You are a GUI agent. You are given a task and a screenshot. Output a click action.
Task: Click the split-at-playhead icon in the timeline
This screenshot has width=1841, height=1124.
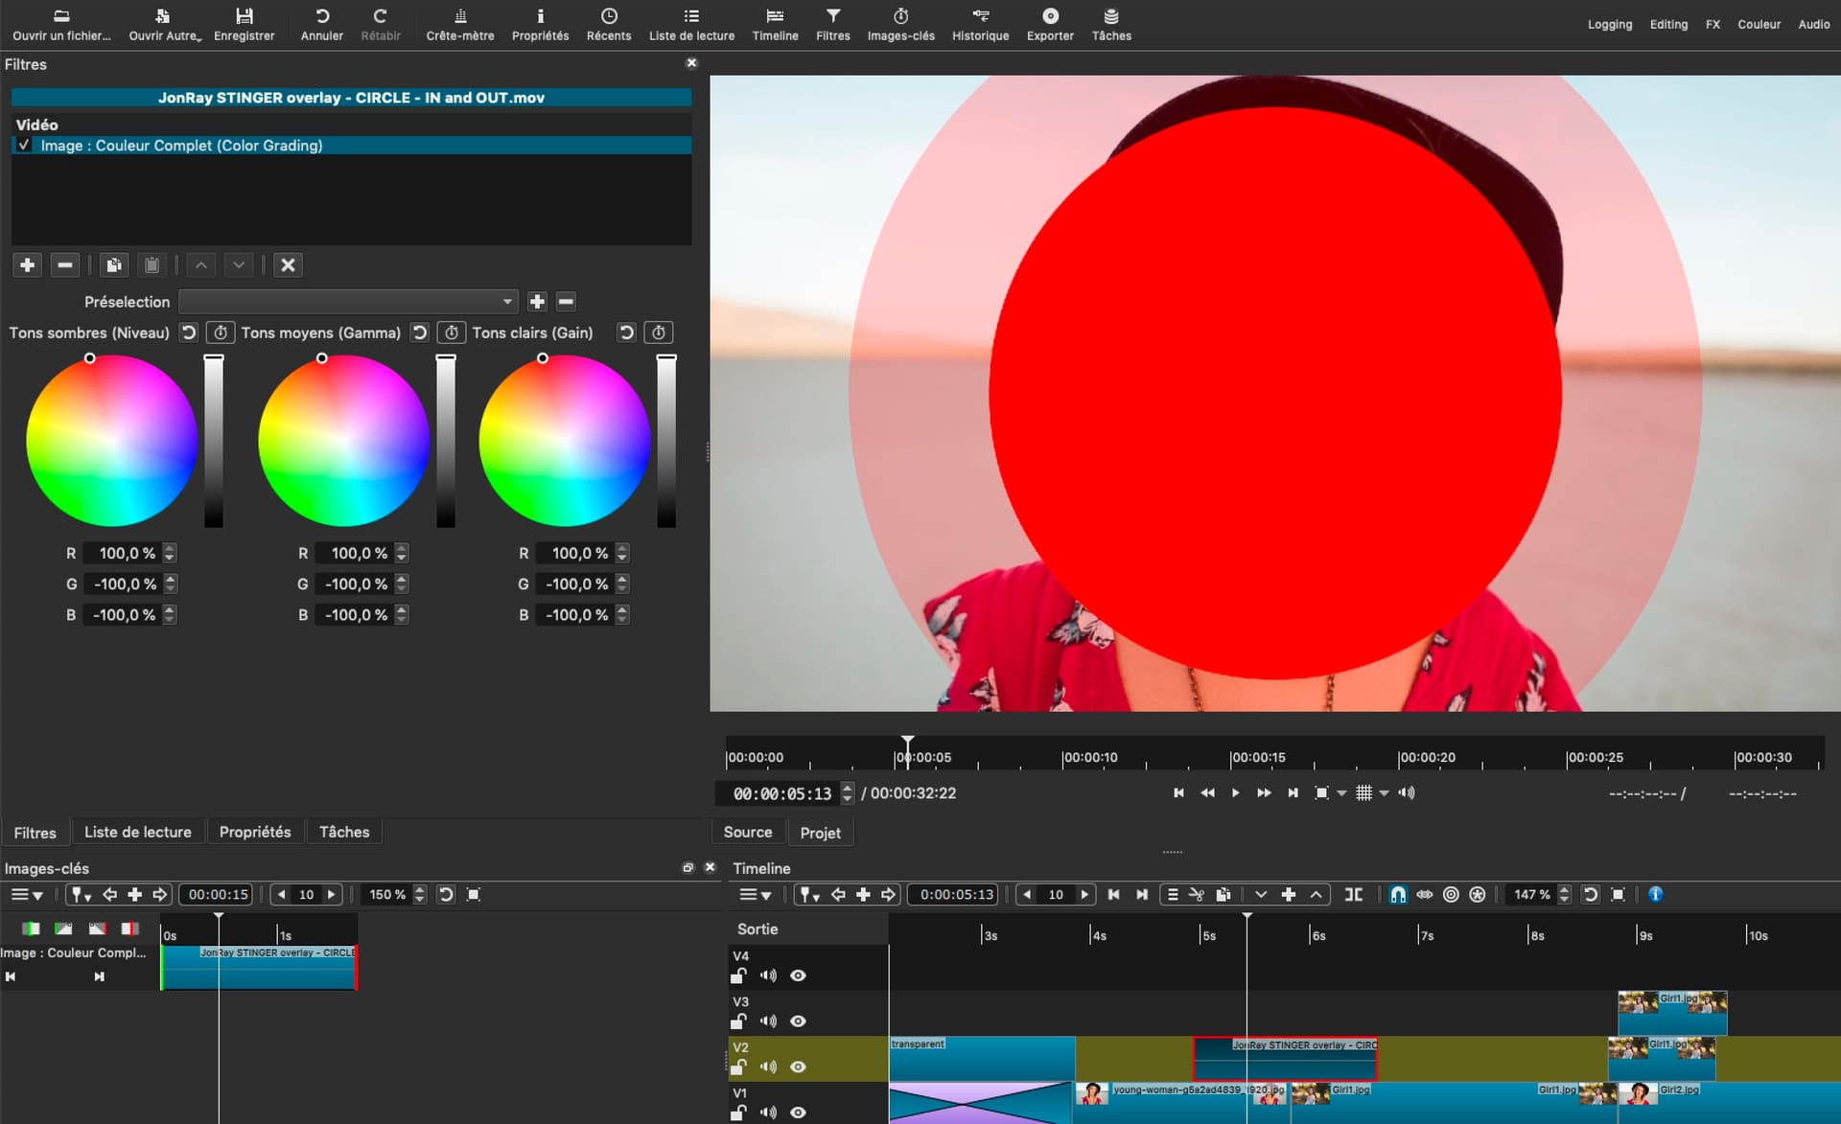tap(1353, 894)
